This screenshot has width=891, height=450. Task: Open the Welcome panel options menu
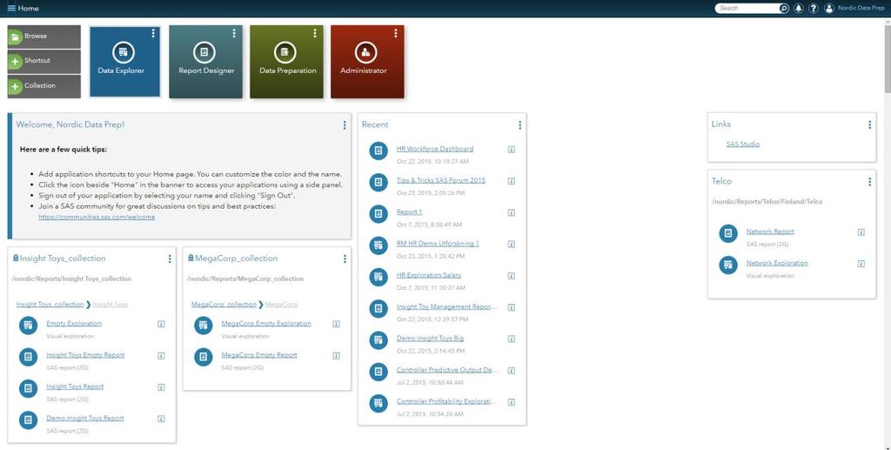pos(345,125)
